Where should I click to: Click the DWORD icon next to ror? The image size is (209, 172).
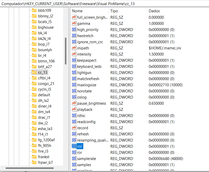(x=74, y=152)
